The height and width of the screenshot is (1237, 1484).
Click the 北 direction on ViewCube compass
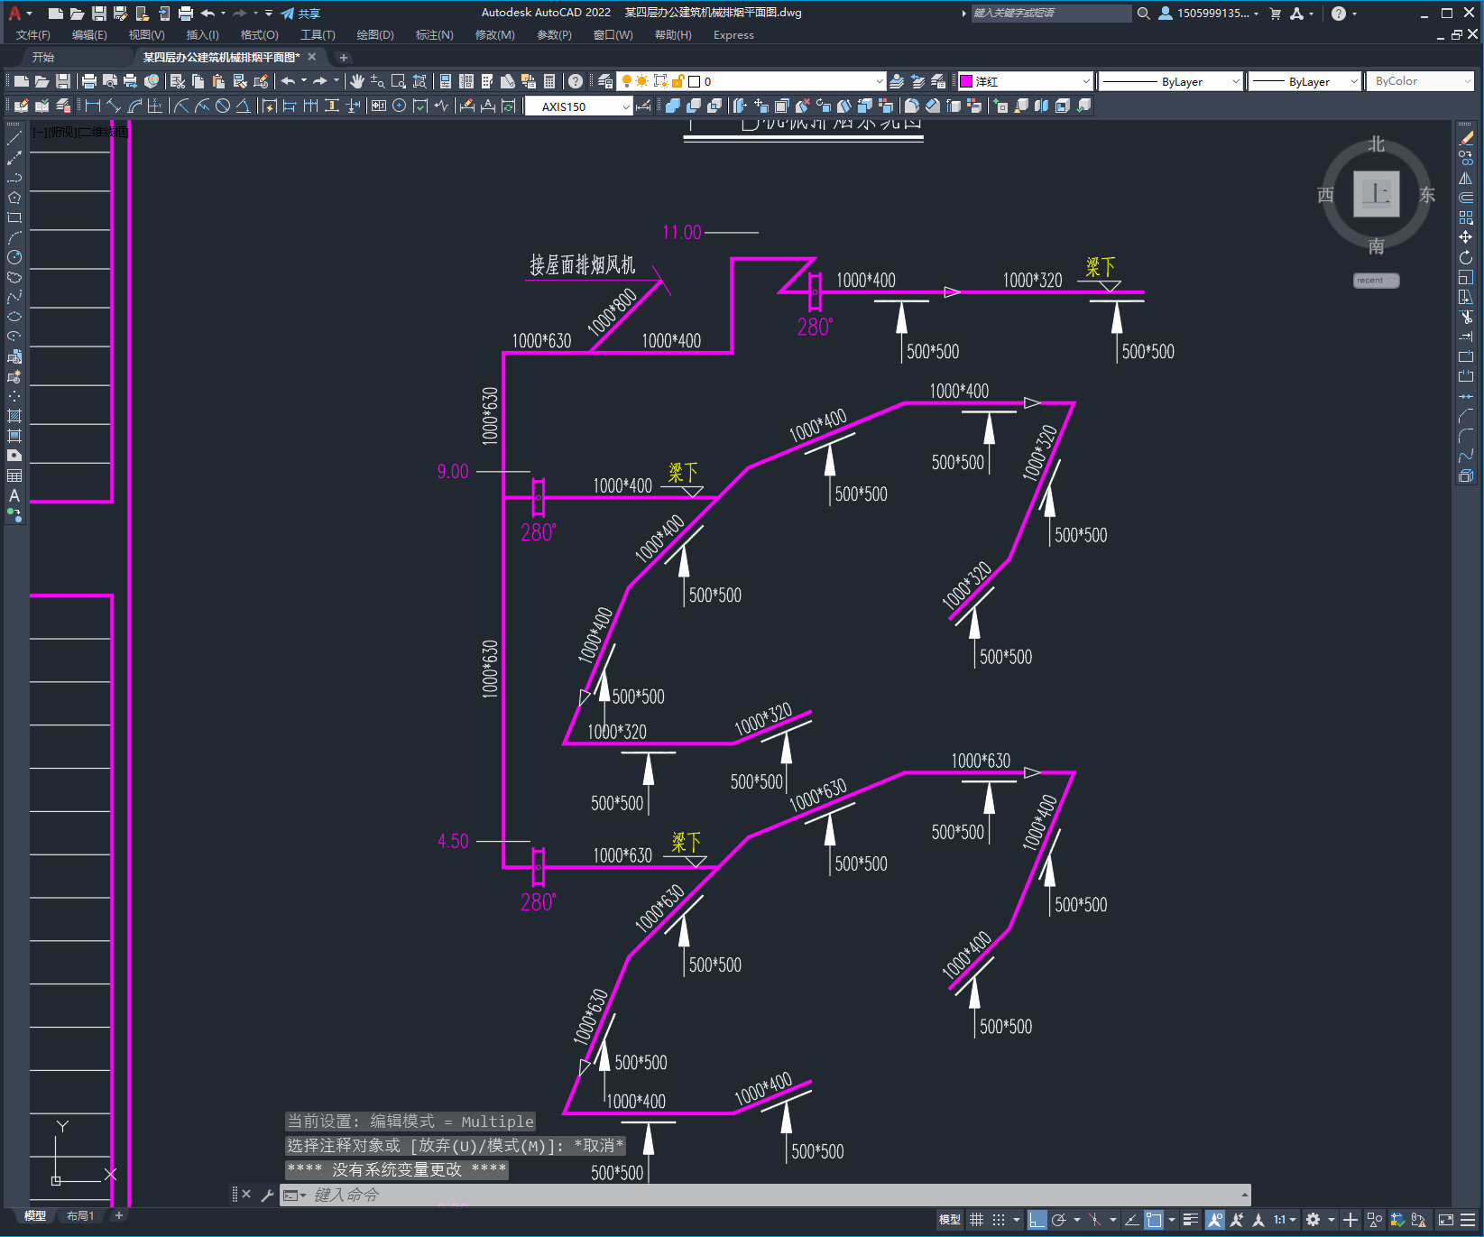[x=1376, y=144]
